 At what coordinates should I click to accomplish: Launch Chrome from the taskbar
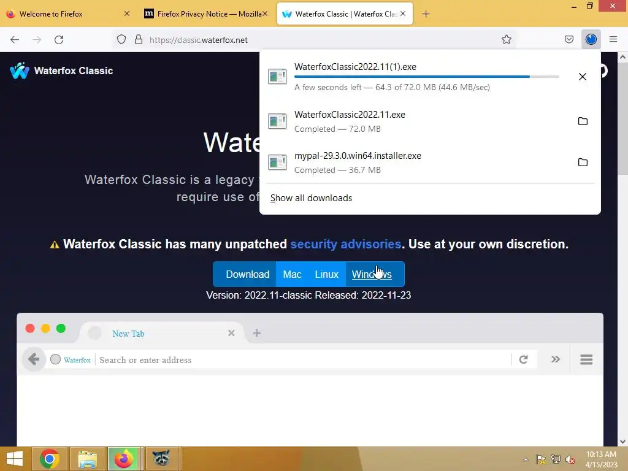click(50, 459)
